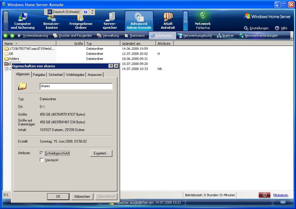Select the DE folder row

pos(9,54)
